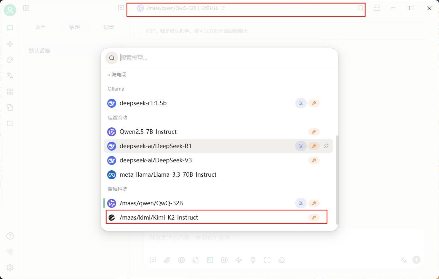
Task: Open the painting palette sidebar icon
Action: [x=10, y=60]
